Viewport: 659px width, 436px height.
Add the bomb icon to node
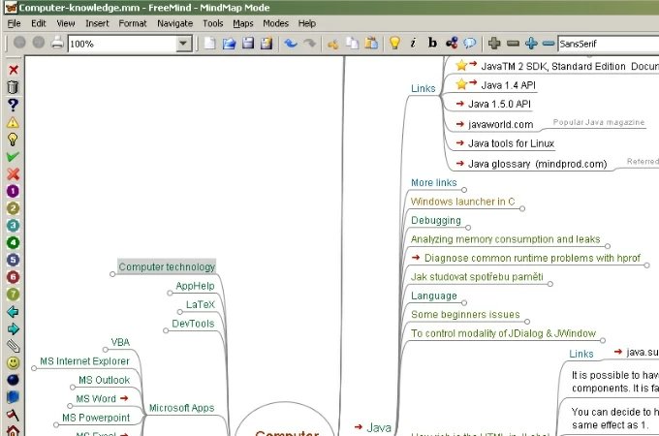13,380
